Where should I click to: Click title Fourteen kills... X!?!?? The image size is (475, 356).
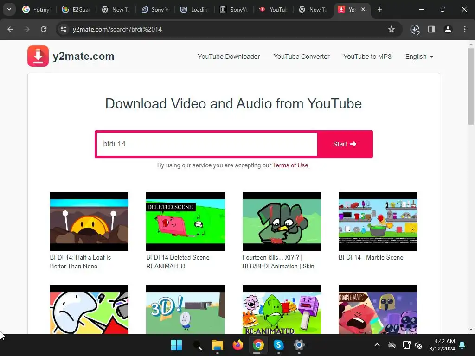tap(278, 262)
